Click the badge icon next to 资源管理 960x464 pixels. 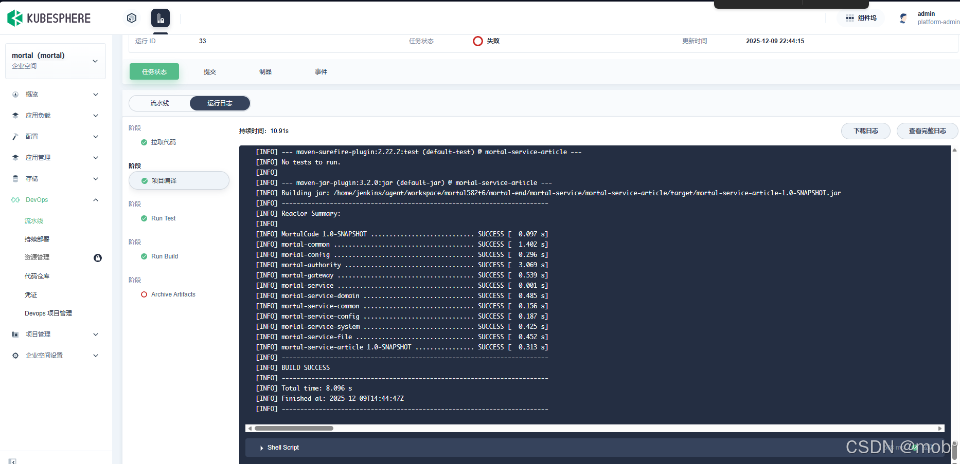(x=98, y=258)
